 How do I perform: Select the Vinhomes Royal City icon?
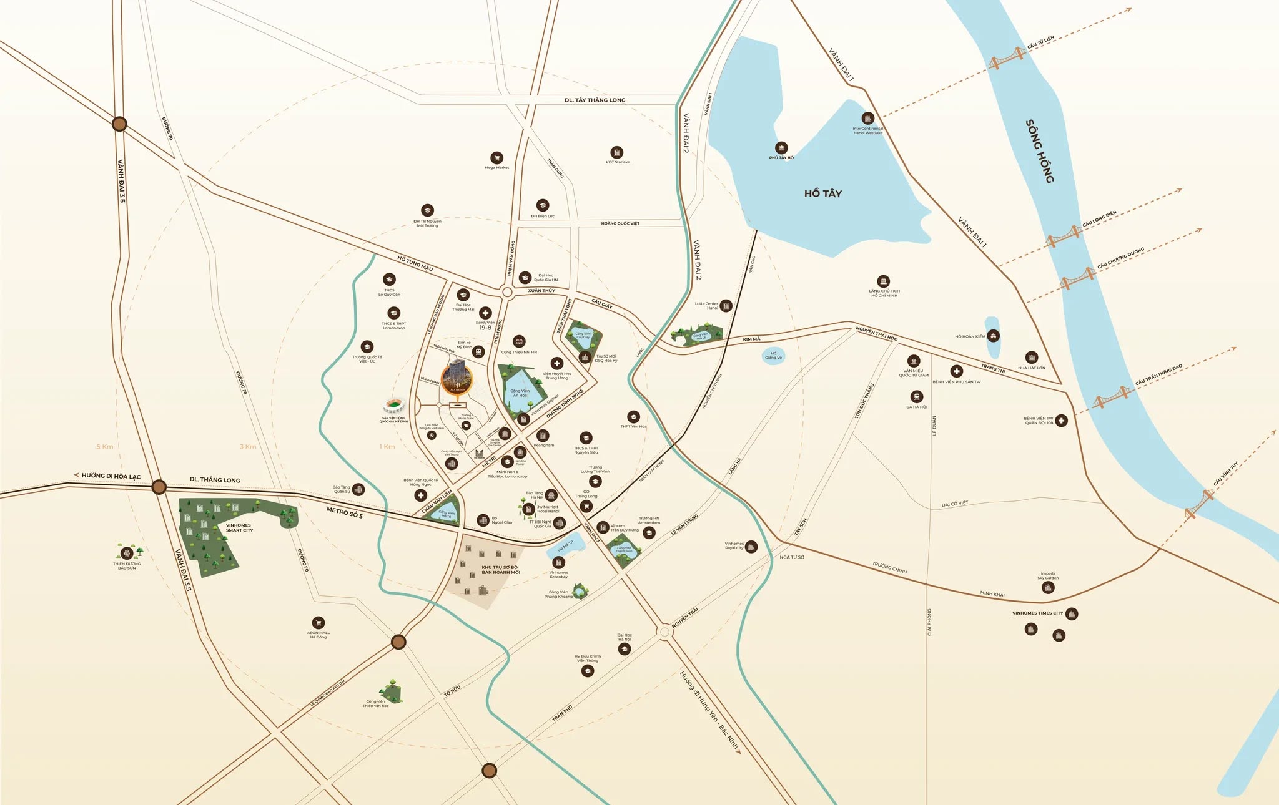[x=751, y=547]
